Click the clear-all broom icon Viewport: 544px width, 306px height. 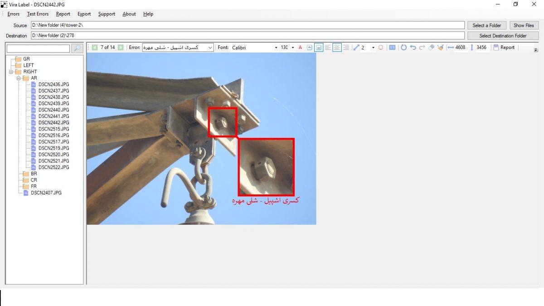tap(440, 48)
